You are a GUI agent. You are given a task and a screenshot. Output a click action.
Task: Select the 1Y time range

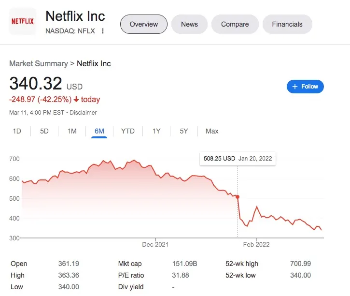(x=156, y=131)
